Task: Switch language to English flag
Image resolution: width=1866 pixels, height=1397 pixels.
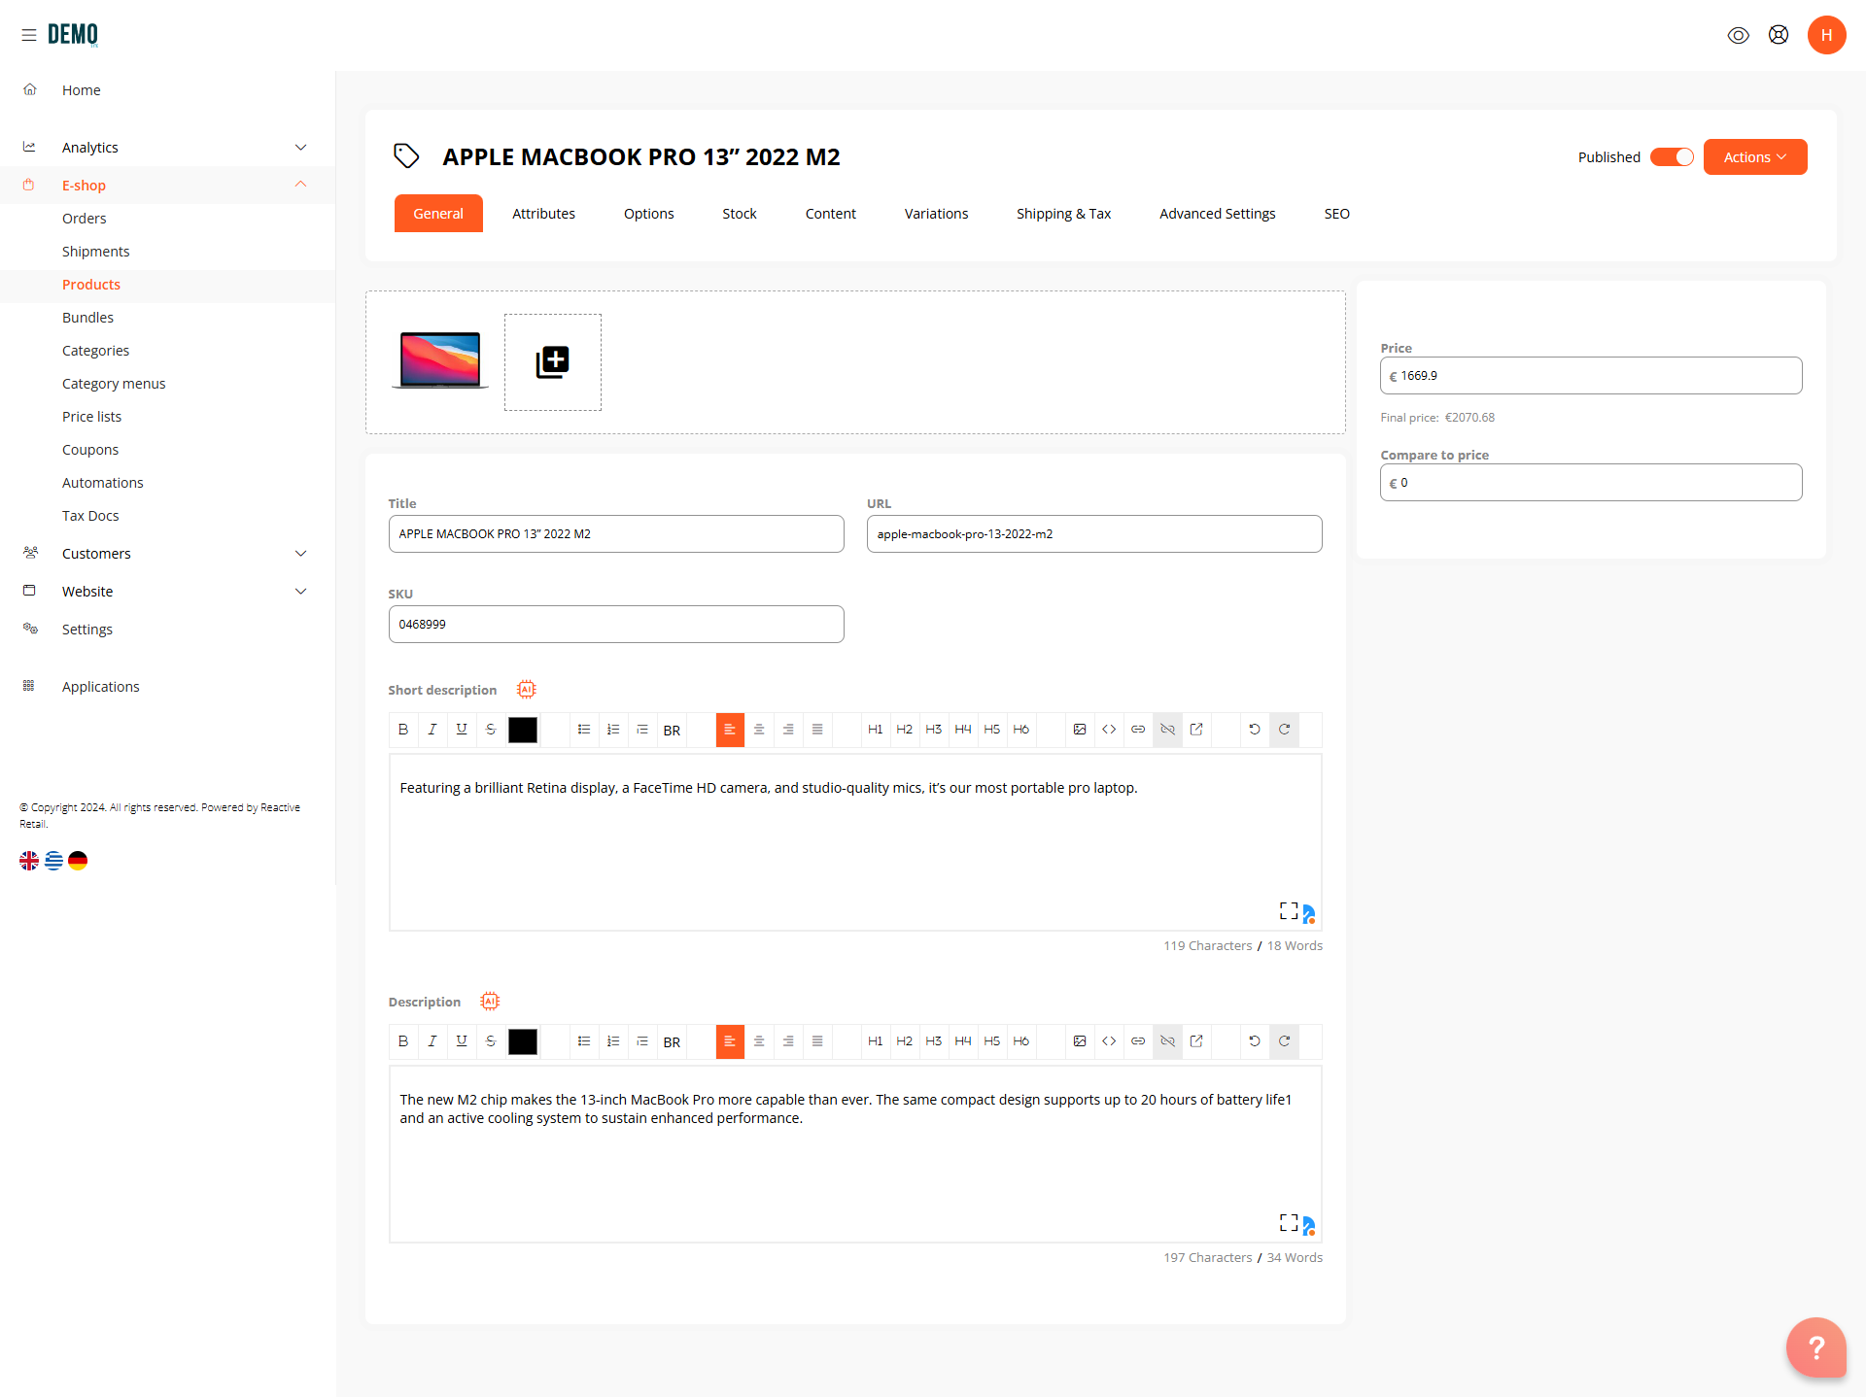Action: point(29,861)
